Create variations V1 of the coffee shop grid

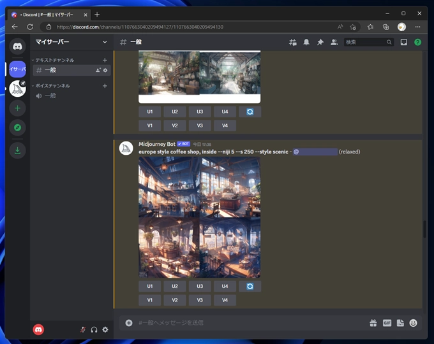pos(150,300)
